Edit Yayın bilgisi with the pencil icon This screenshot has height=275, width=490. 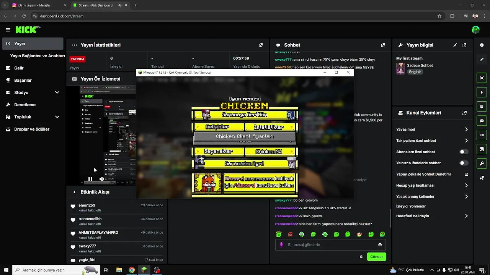coord(455,45)
